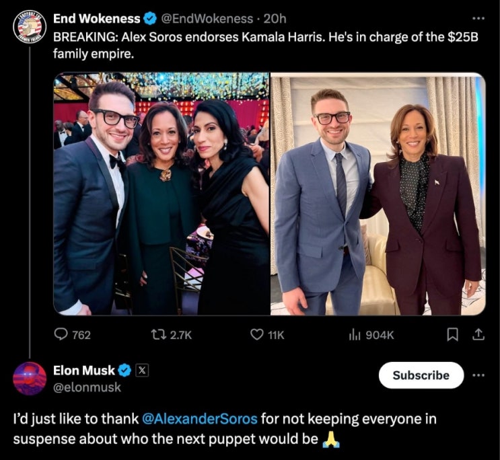Image resolution: width=500 pixels, height=460 pixels.
Task: Like the End Wokeness post
Action: (x=257, y=334)
